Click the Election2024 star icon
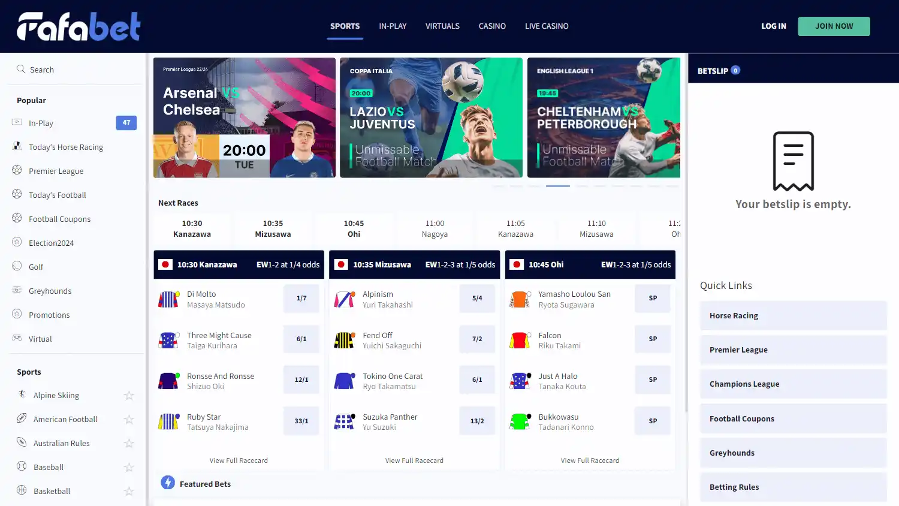Screen dimensions: 899x506 click(x=17, y=242)
